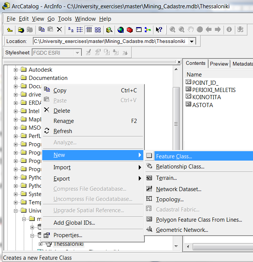Open the File menu
Viewport: 253px width, 262px height.
pos(11,19)
